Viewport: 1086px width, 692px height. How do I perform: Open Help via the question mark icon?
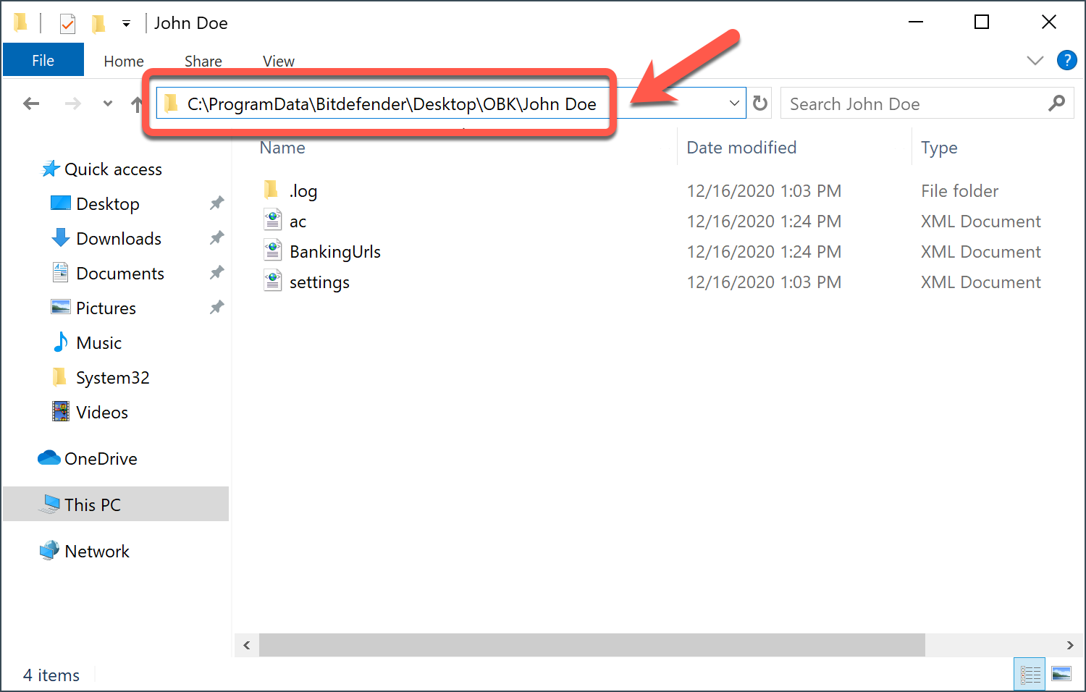click(x=1066, y=60)
